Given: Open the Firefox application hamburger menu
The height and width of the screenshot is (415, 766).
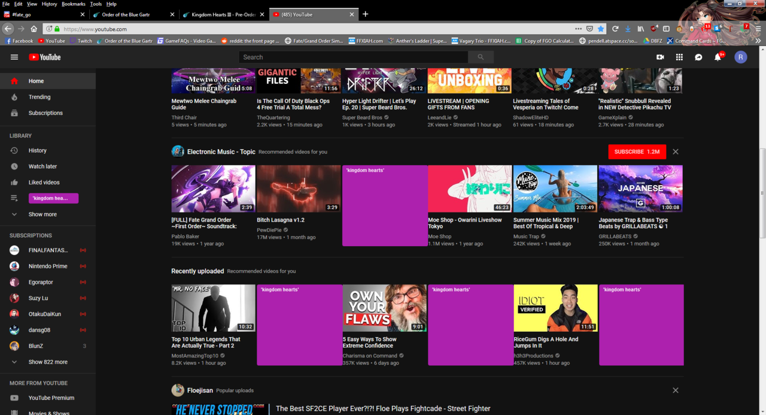Looking at the screenshot, I should [759, 29].
